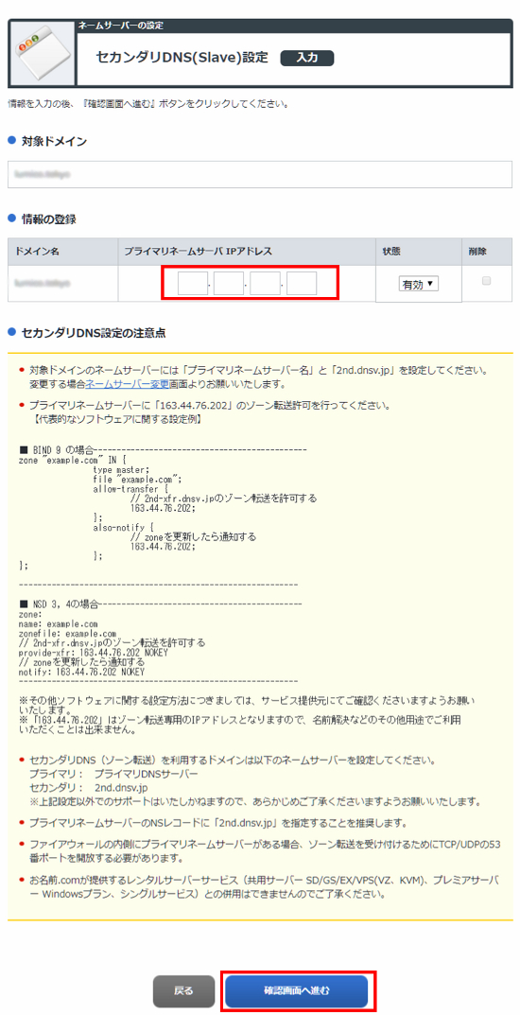Click the red bullet before ファイアウォール note
The image size is (520, 1015).
(22, 844)
